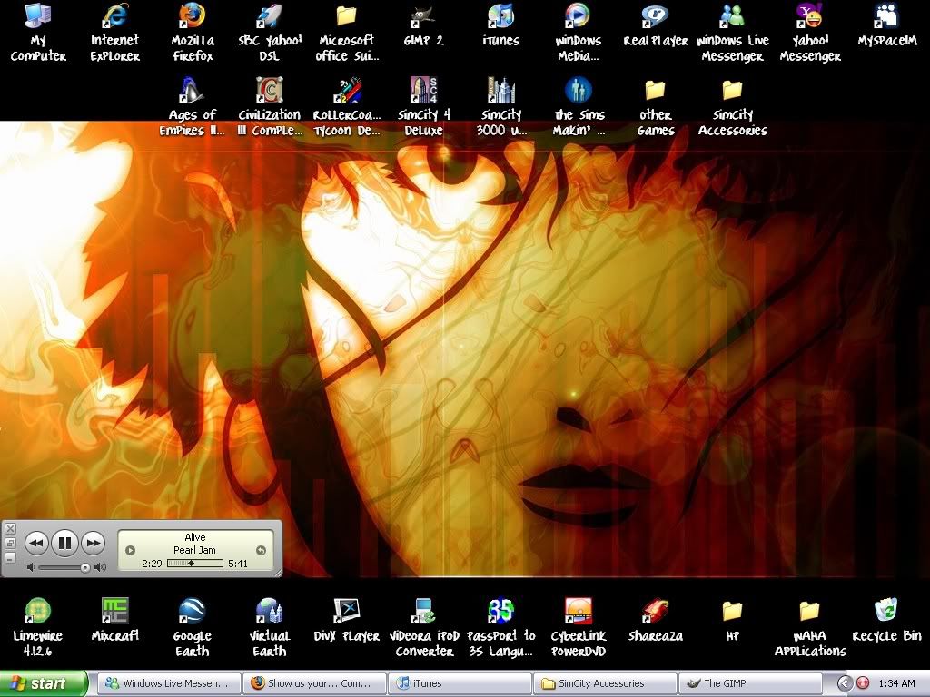Click the song title "Alive"
The height and width of the screenshot is (697, 930).
tap(195, 537)
